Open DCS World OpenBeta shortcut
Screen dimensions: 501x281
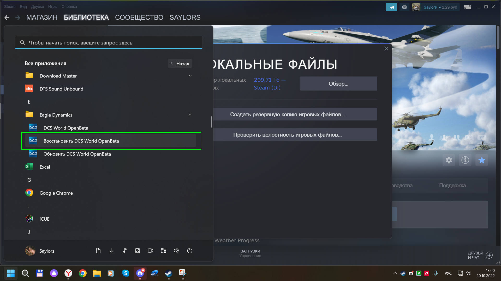tap(111, 128)
